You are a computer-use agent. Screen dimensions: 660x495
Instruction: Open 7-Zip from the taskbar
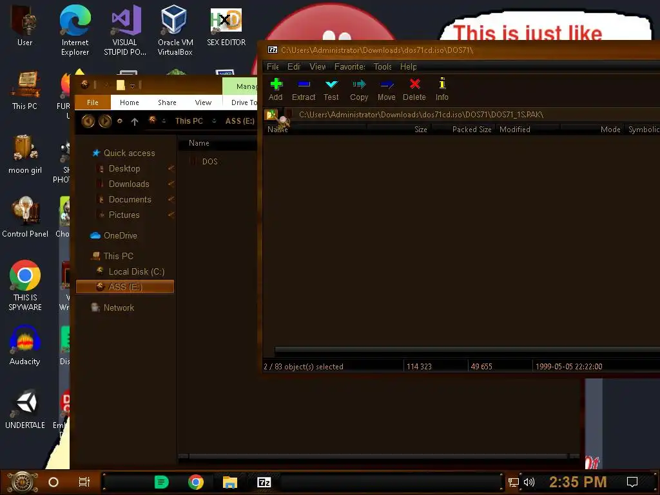pyautogui.click(x=264, y=482)
